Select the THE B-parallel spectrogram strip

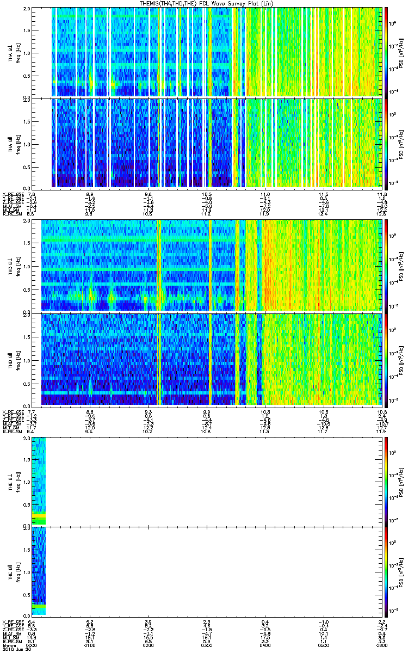coord(38,571)
